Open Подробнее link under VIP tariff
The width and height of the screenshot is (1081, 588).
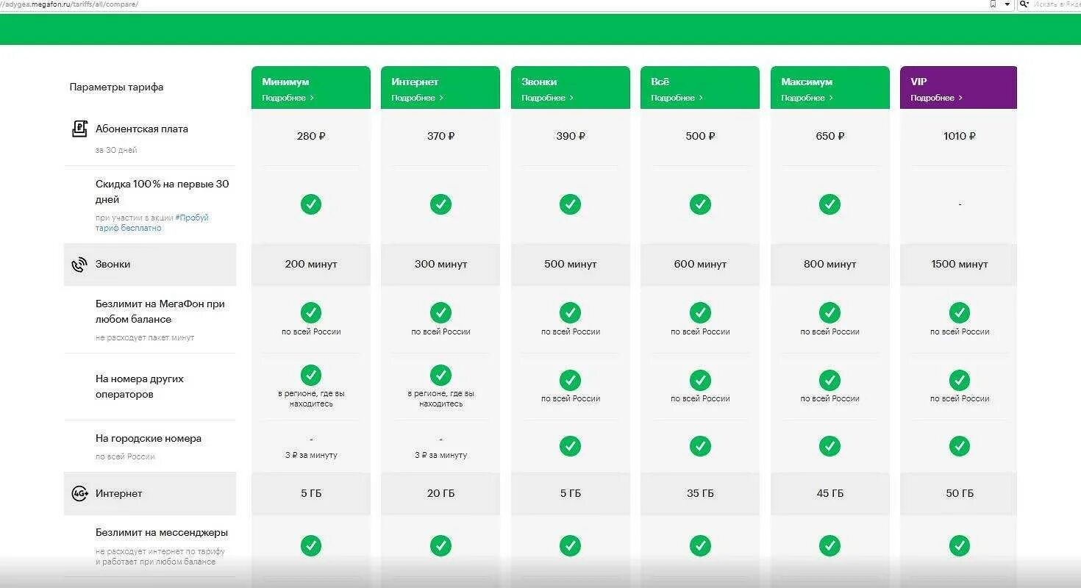[x=936, y=98]
